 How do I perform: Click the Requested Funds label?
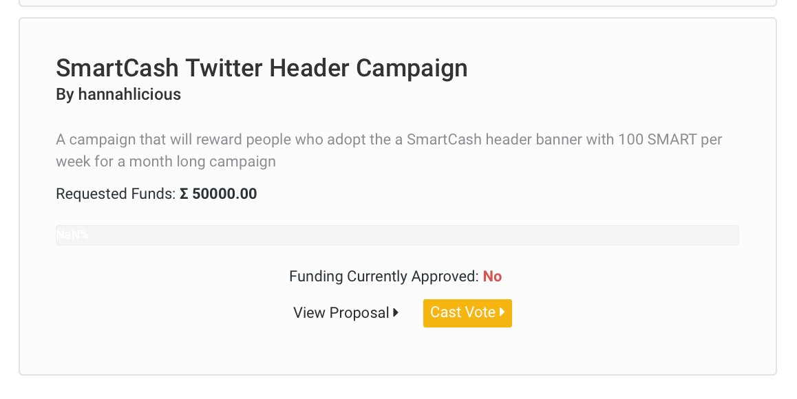pyautogui.click(x=116, y=194)
